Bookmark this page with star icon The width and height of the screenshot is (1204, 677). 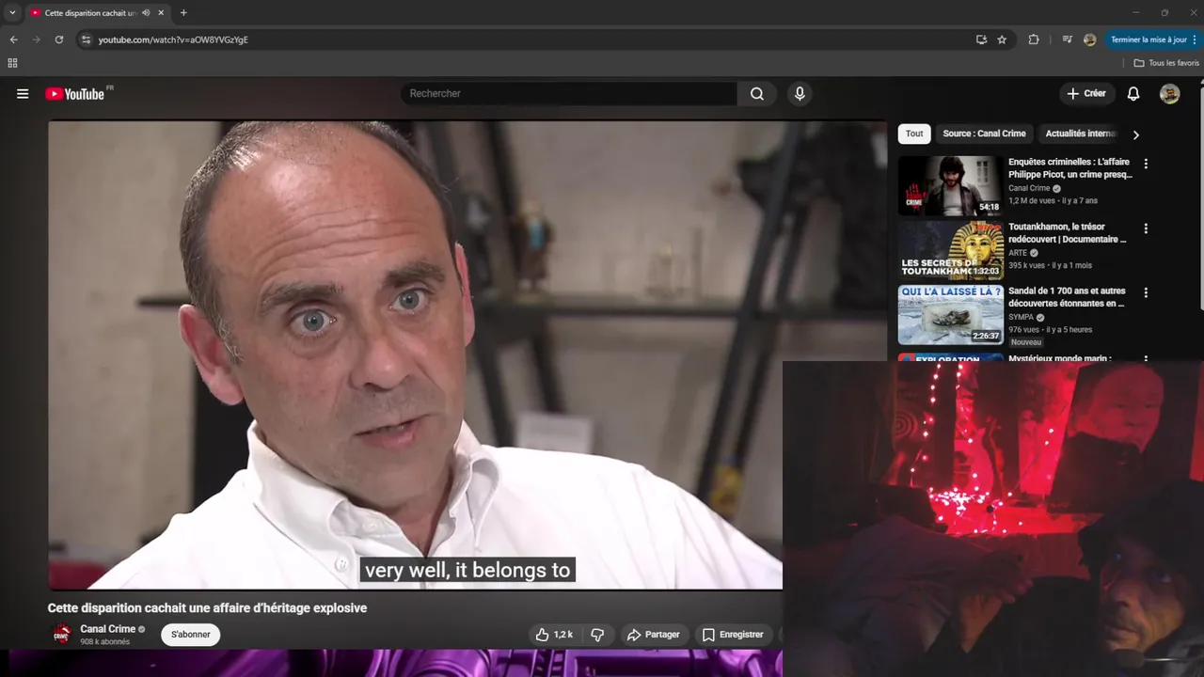click(x=1002, y=39)
